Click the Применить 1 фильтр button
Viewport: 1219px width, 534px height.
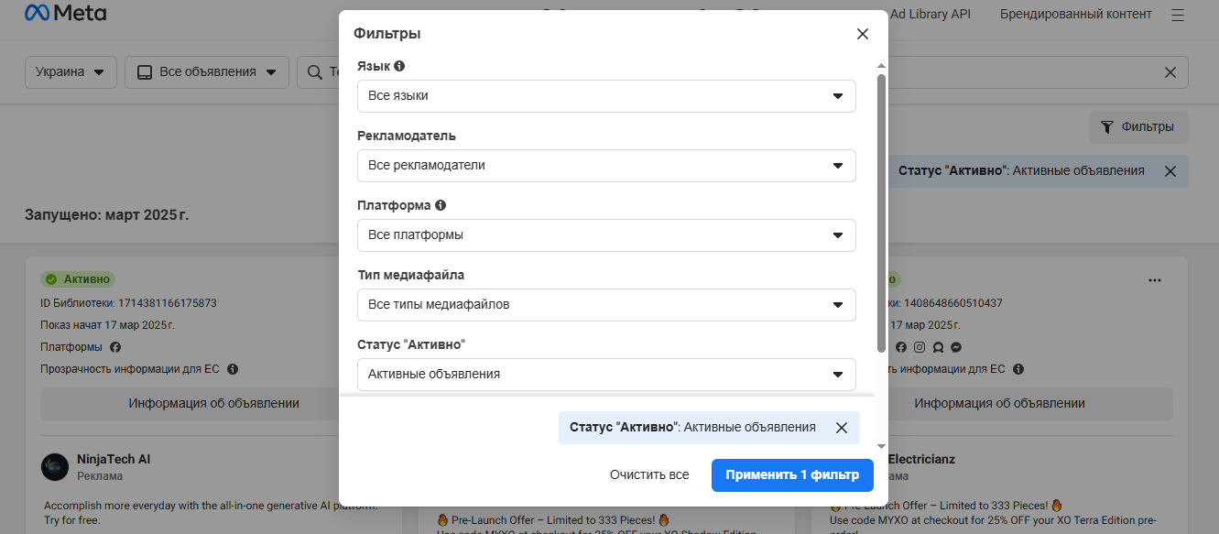pos(792,475)
